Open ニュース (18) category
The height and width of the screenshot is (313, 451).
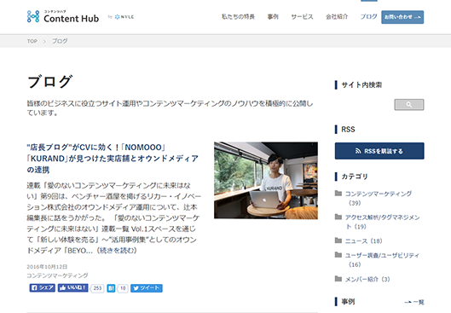point(363,241)
